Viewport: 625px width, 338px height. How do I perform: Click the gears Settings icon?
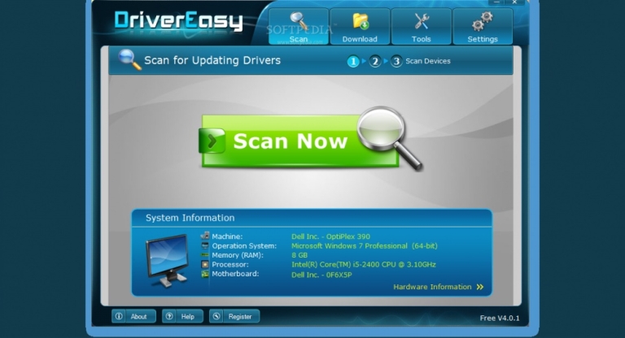(x=483, y=21)
